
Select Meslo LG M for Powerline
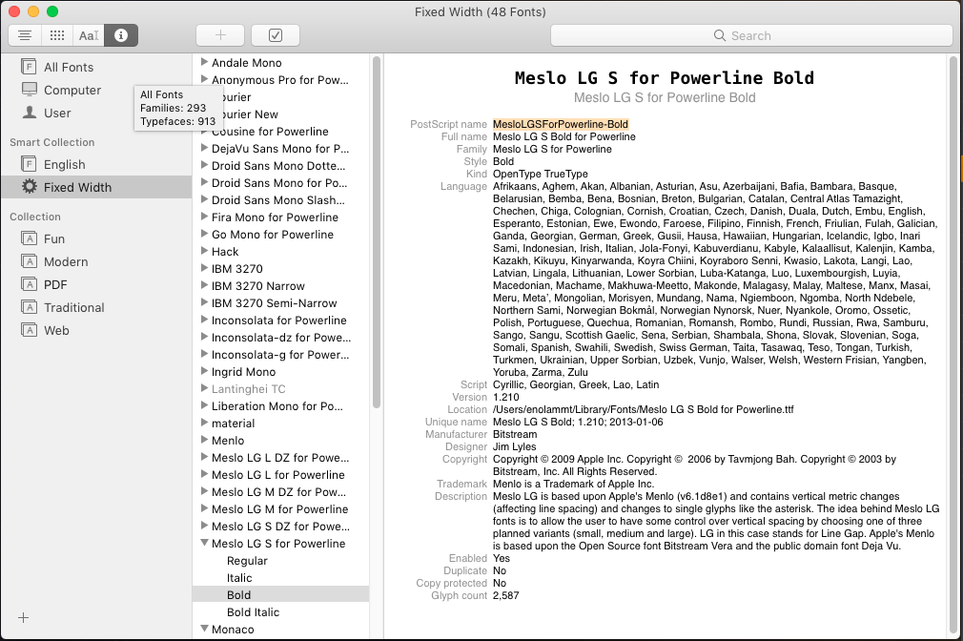(x=279, y=509)
